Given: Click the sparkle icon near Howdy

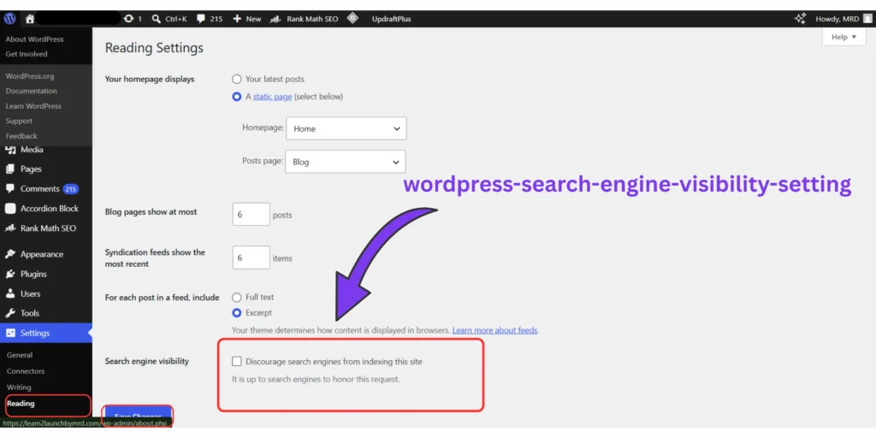Looking at the screenshot, I should 800,19.
